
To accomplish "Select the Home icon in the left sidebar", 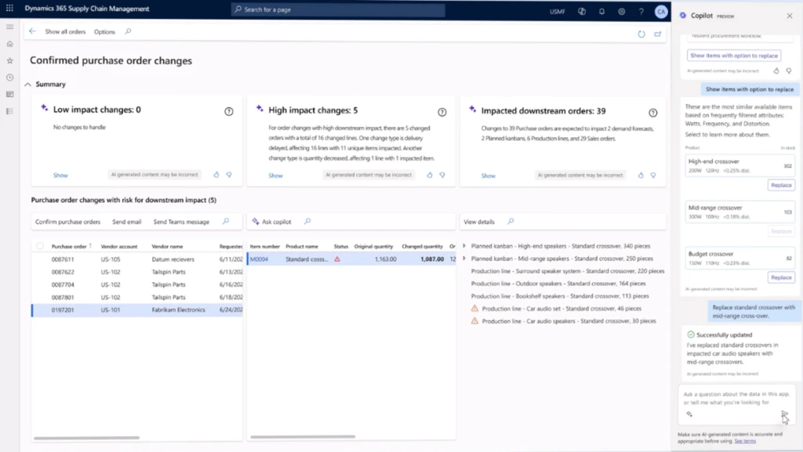I will (x=9, y=43).
